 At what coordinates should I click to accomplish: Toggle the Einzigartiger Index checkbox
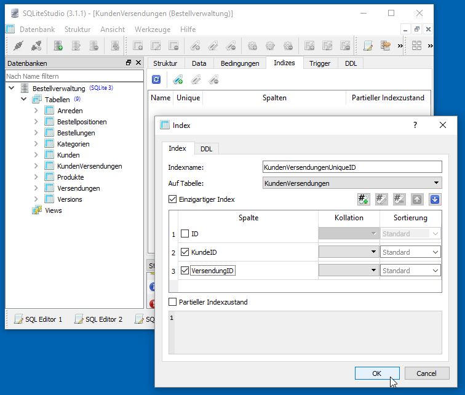[172, 199]
